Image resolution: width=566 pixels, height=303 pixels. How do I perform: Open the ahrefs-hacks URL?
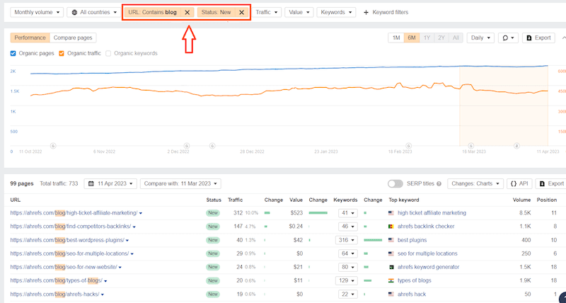coord(55,295)
